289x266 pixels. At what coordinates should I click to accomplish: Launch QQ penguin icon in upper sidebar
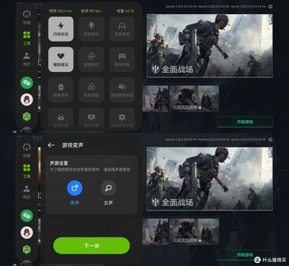(27, 100)
